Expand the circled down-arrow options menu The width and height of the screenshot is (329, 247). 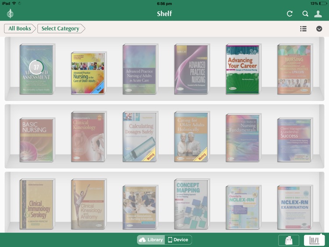click(319, 29)
